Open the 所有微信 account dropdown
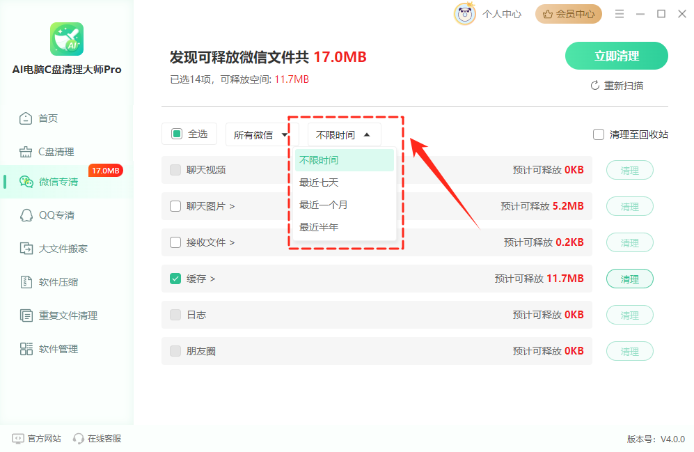Image resolution: width=694 pixels, height=452 pixels. click(x=261, y=134)
